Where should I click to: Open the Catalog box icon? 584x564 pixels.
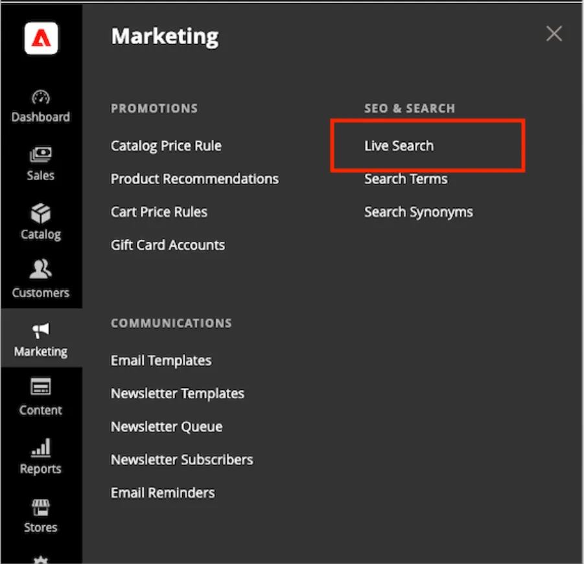click(41, 213)
